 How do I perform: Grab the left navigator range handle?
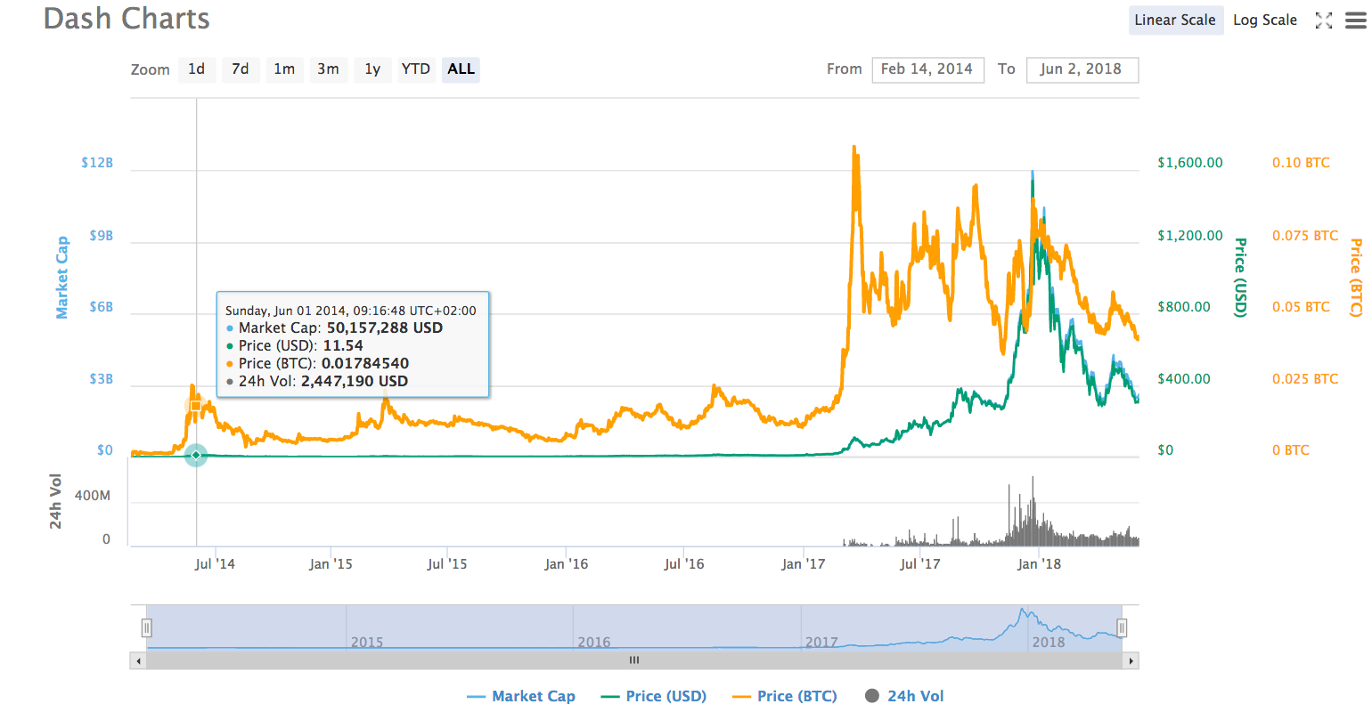[147, 628]
